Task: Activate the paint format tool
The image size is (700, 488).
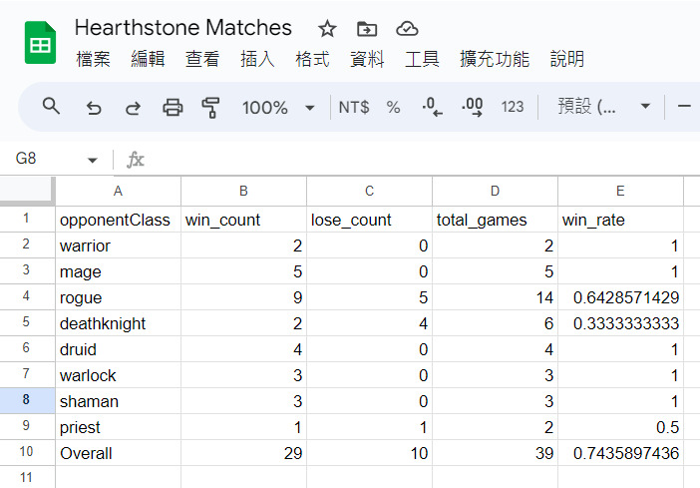Action: pos(210,107)
